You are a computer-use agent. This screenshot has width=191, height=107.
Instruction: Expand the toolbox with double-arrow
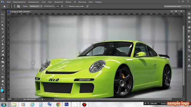pyautogui.click(x=1, y=10)
